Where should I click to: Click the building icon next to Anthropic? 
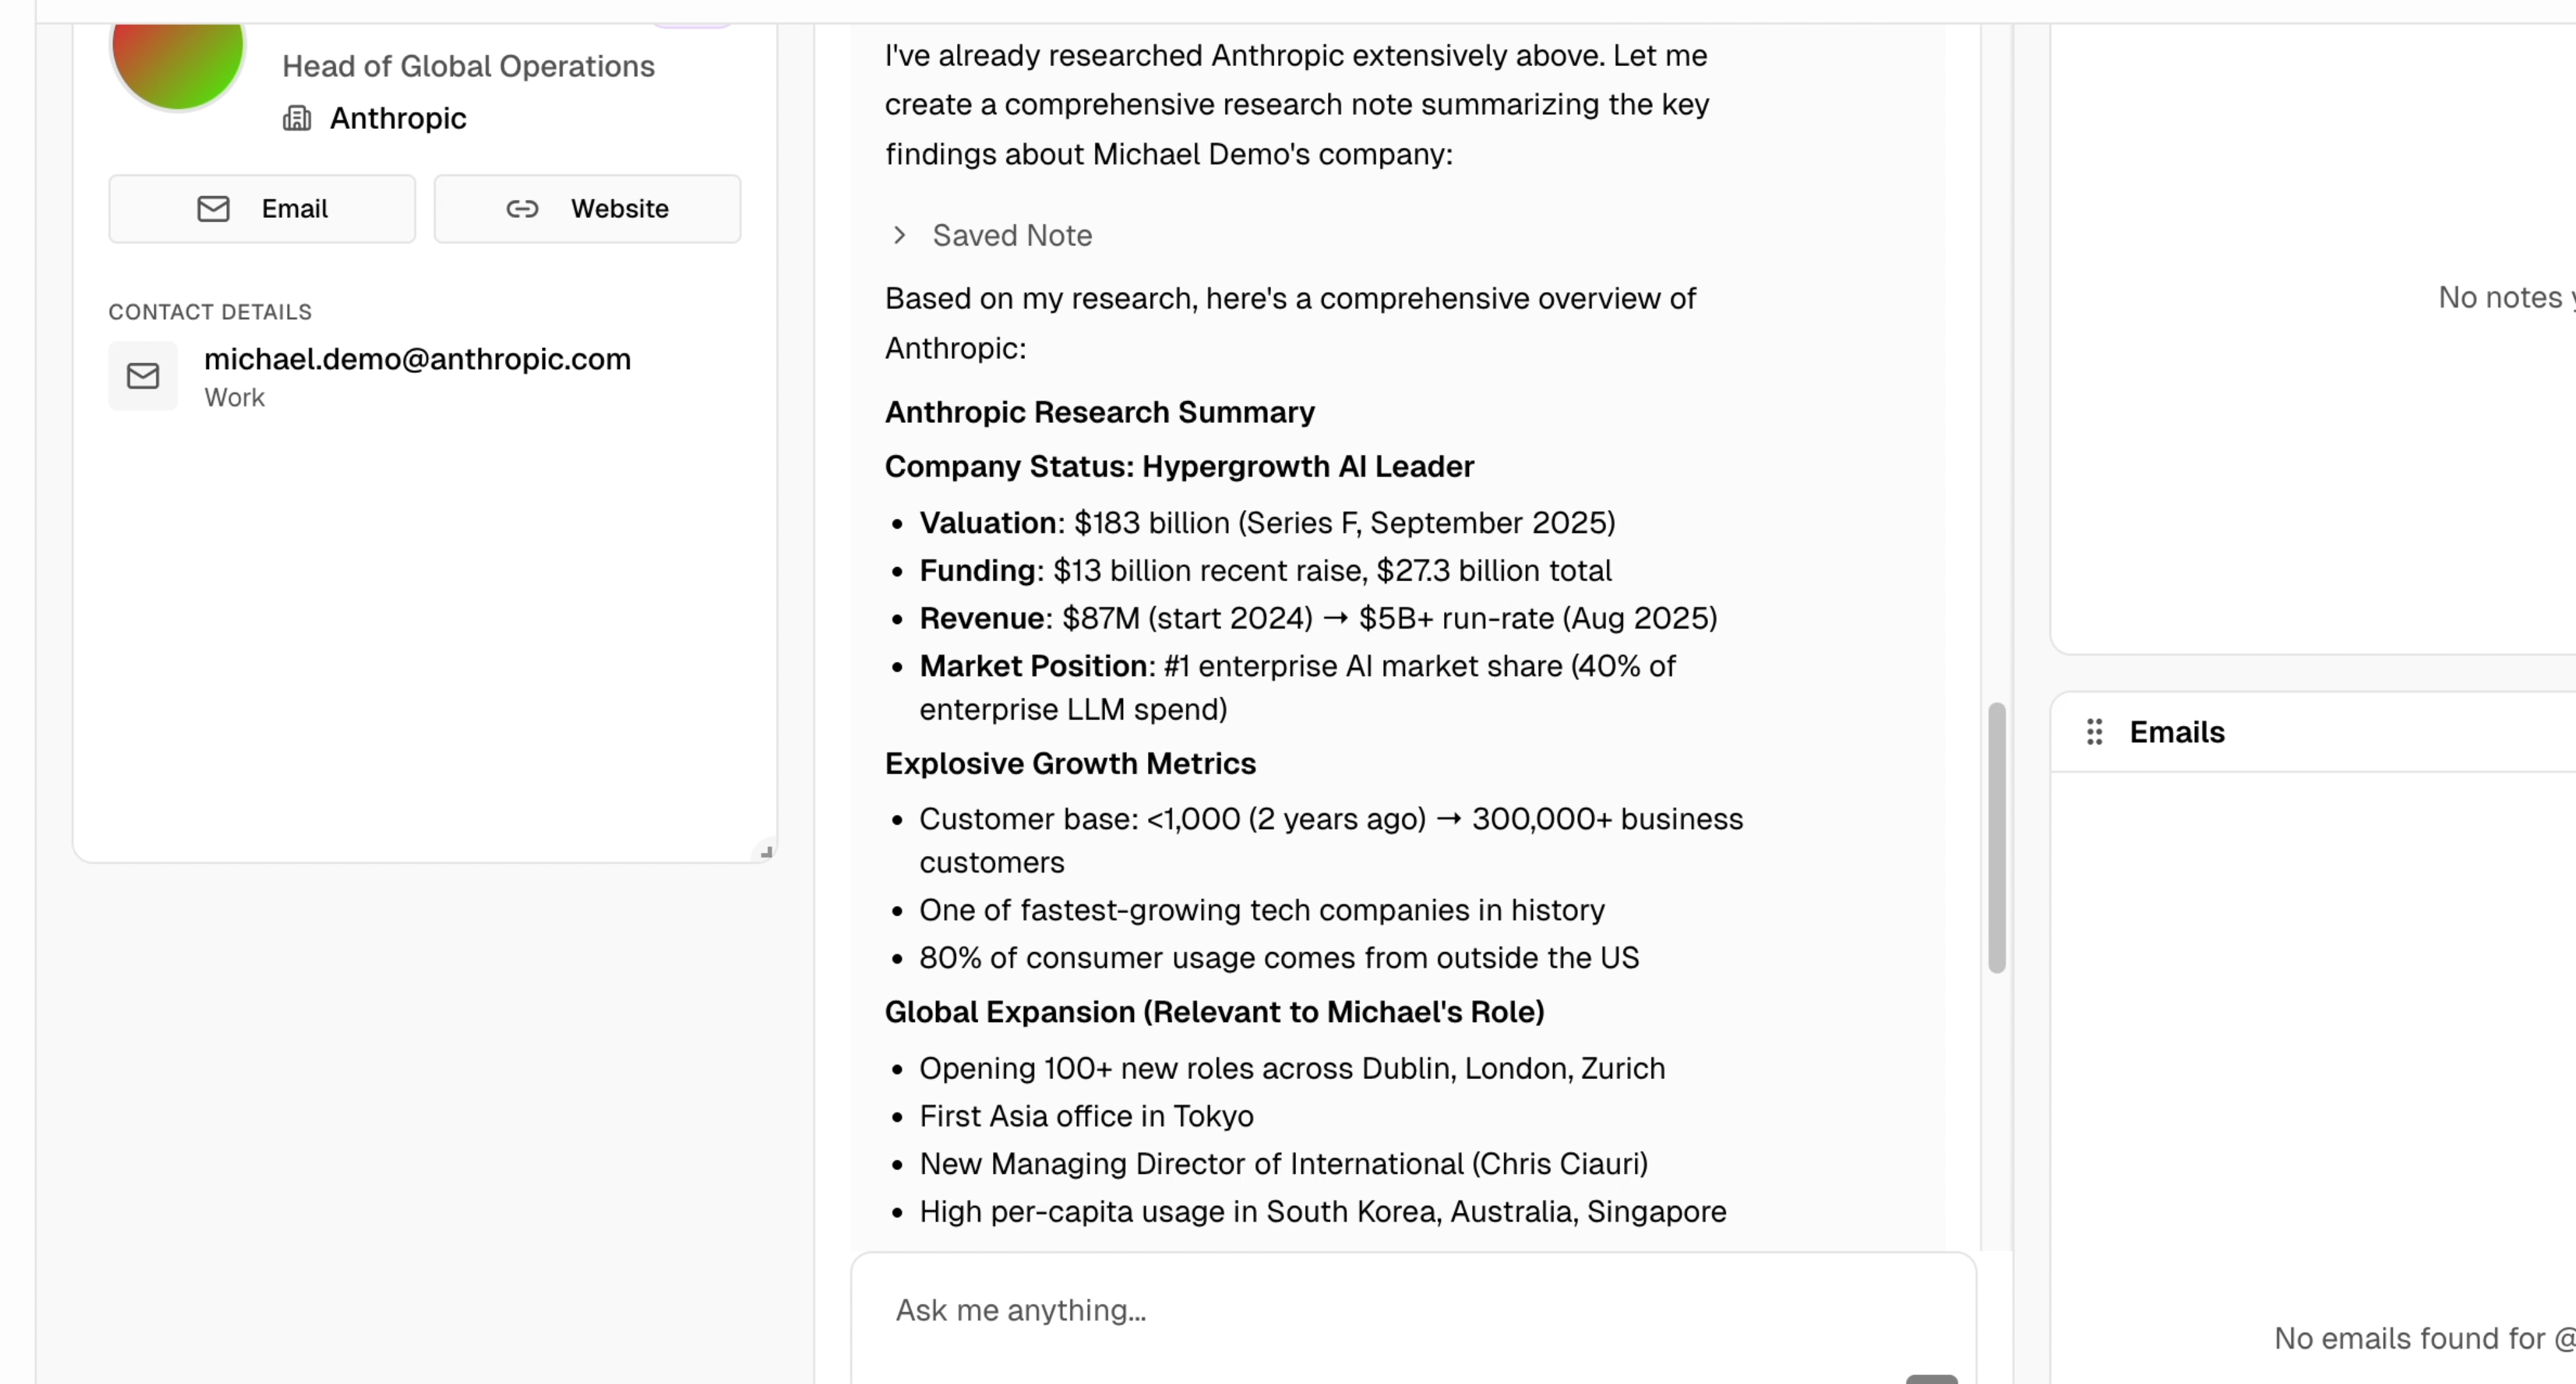click(297, 118)
